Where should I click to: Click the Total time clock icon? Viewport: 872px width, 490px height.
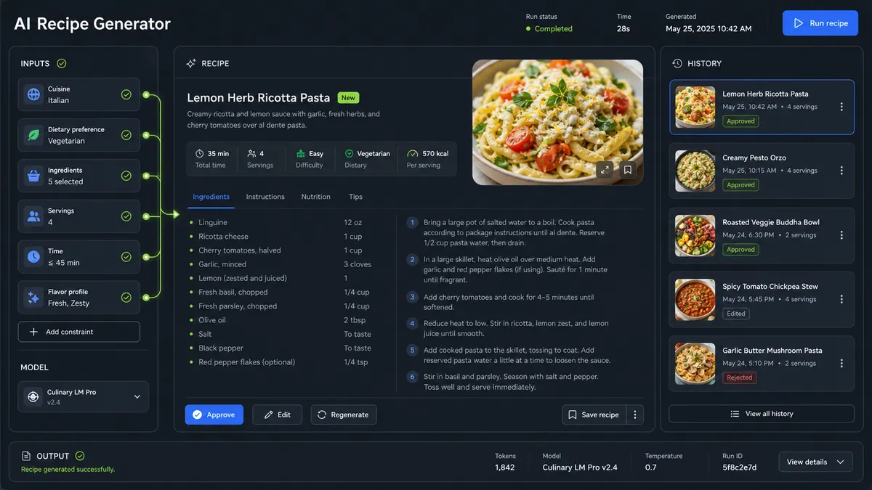coord(199,154)
